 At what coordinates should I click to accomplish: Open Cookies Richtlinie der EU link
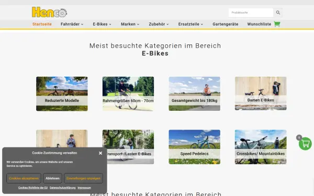[x=33, y=188]
